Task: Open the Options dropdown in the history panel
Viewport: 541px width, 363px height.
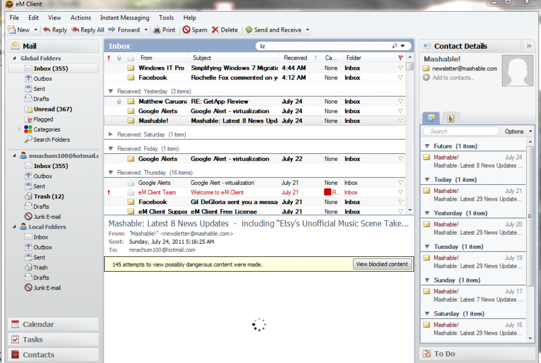Action: click(x=514, y=131)
